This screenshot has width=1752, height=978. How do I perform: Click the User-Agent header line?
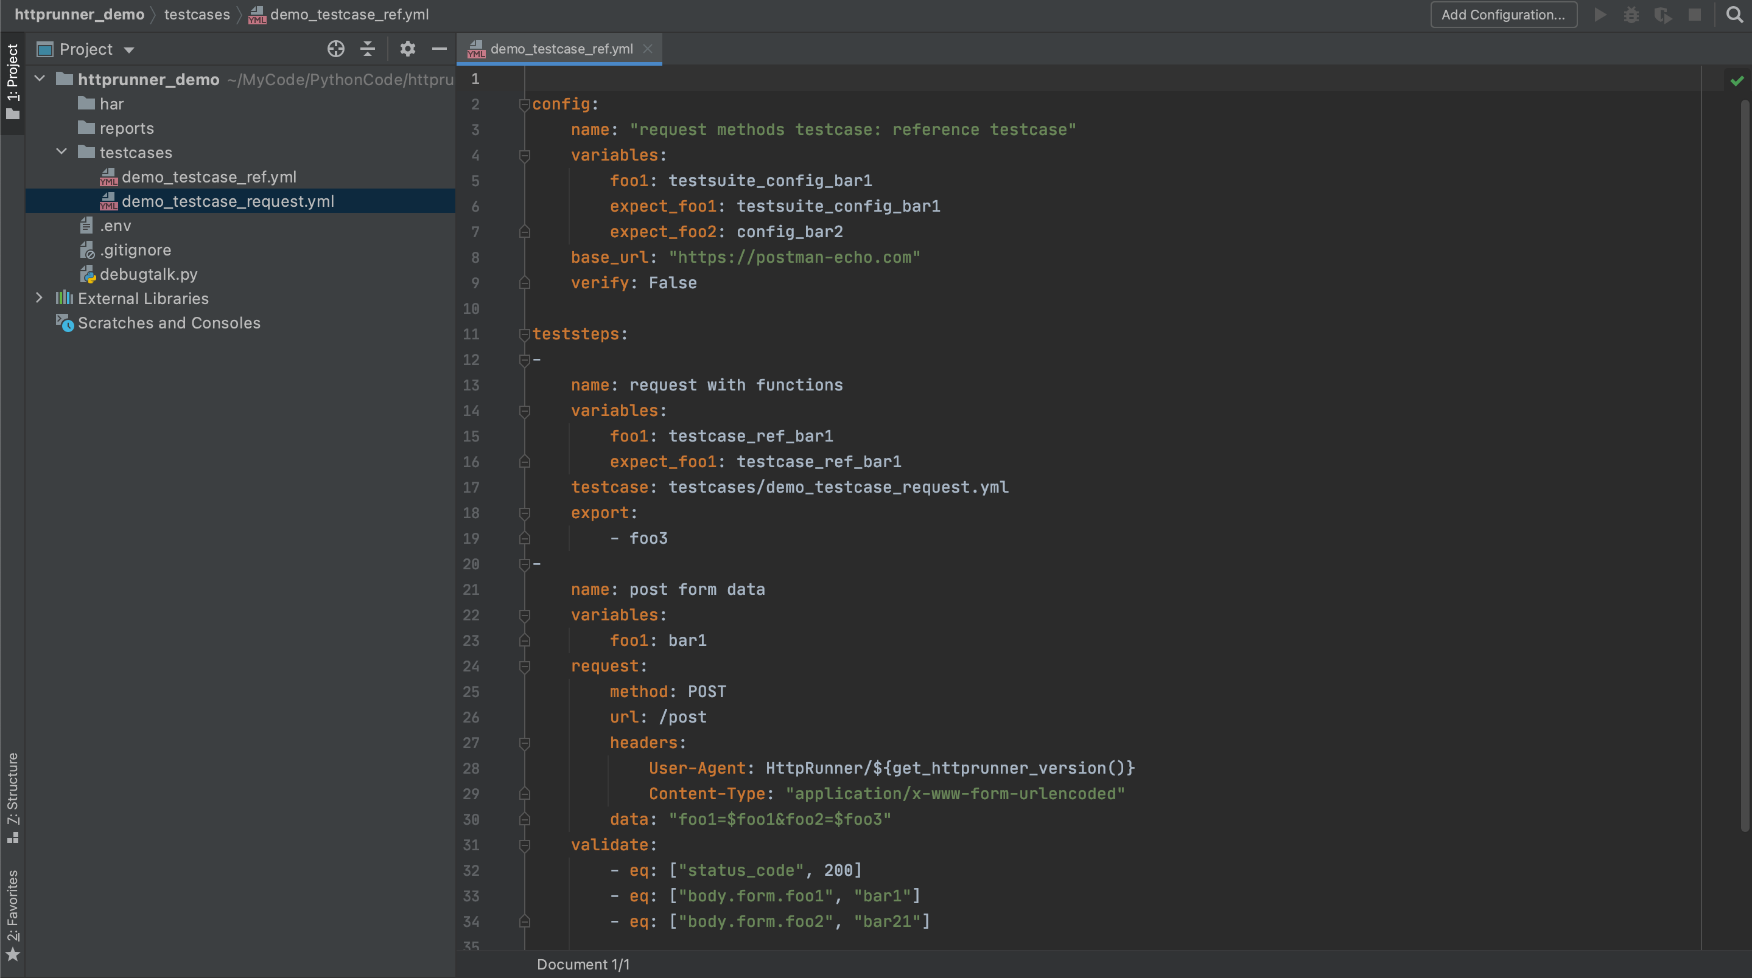tap(892, 769)
